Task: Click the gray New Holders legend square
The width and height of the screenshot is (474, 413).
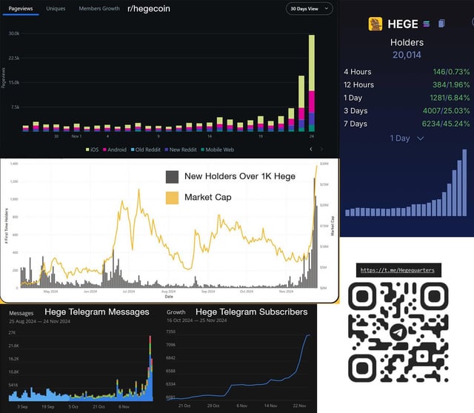Action: tap(172, 177)
